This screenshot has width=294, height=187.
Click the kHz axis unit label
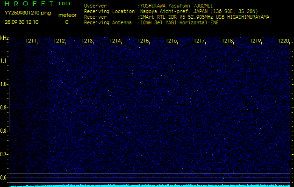point(4,37)
